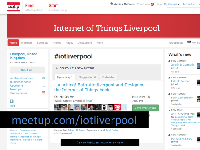Open the notifications badge next to What's new
200x150 pixels.
tap(152, 4)
